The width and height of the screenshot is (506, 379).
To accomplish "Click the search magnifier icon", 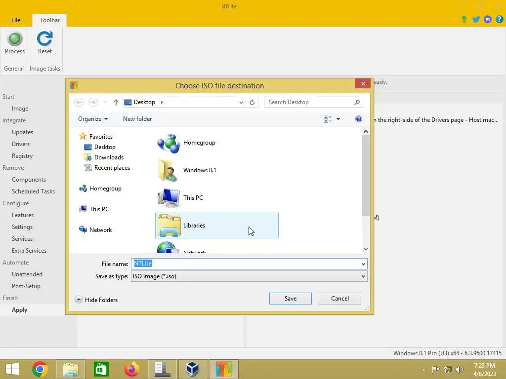I will [357, 102].
